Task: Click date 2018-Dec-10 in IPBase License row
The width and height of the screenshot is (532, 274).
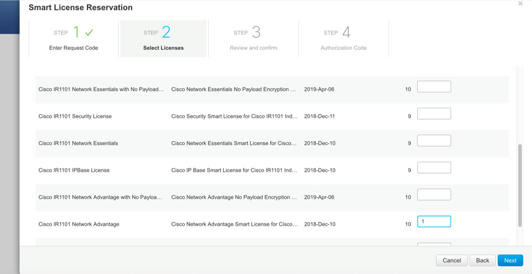Action: click(x=320, y=170)
